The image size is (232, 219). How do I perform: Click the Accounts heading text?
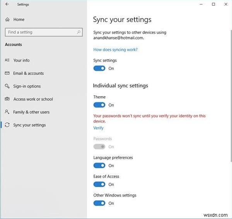pos(13,44)
